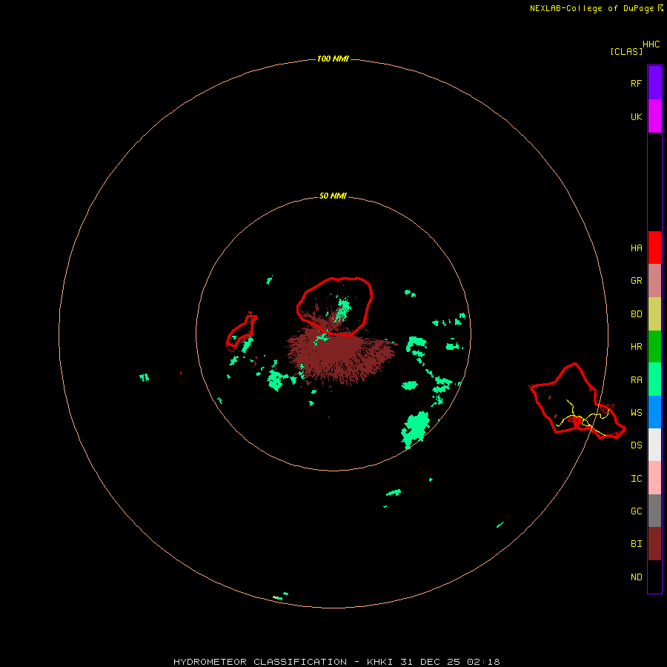
Task: Click the BI dark red legend swatch
Action: point(654,544)
